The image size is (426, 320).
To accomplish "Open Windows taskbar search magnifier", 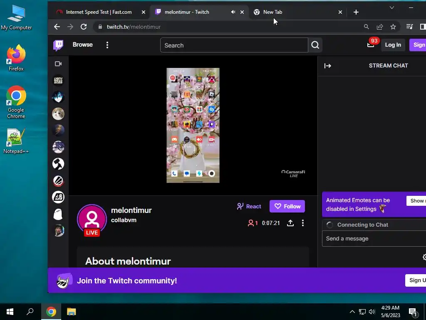I will 30,312.
